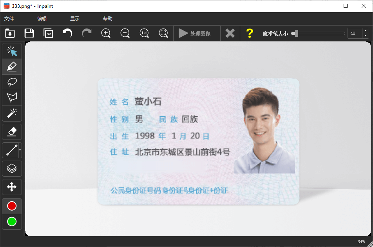Clear selection with the X icon
373x247 pixels.
coord(230,34)
